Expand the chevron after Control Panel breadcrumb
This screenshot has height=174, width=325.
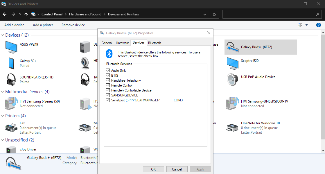click(x=66, y=14)
